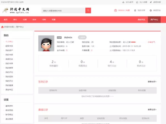The height and width of the screenshot is (124, 166).
Task: Click the grey pill button beside Admin name
Action: (x=82, y=37)
